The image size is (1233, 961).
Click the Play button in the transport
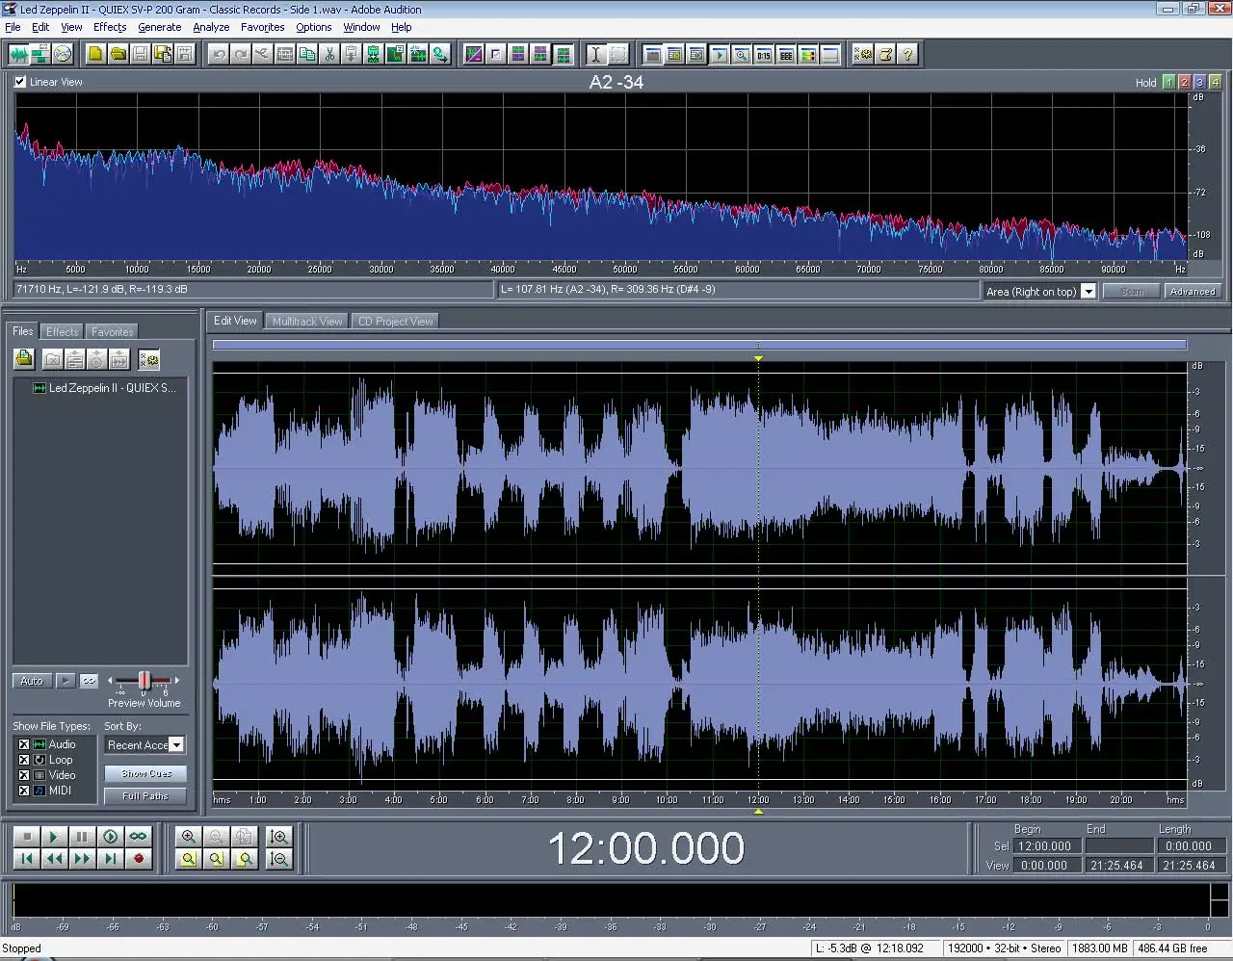coord(54,837)
